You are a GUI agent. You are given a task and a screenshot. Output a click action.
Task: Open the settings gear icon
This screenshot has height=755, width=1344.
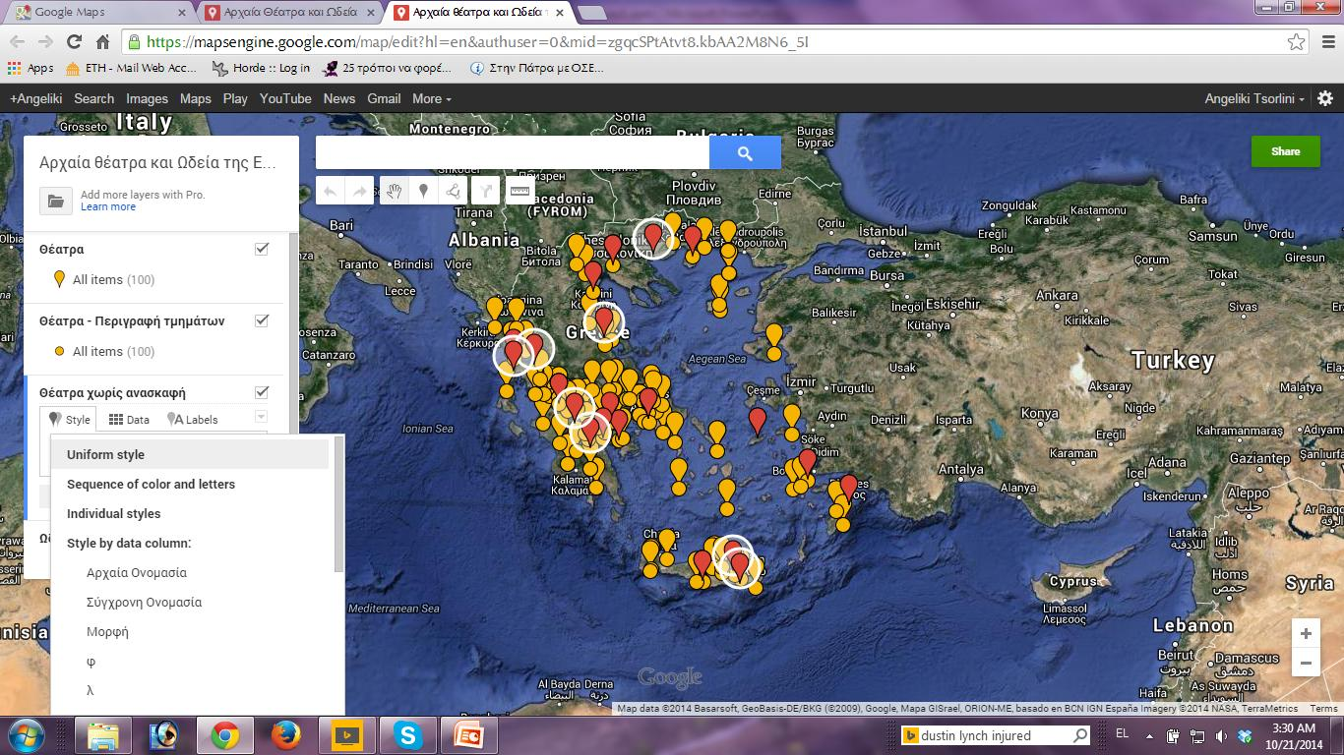1325,98
